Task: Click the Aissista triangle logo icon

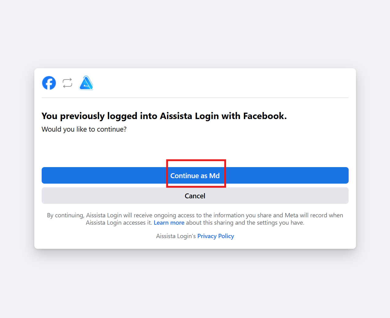Action: pos(86,83)
